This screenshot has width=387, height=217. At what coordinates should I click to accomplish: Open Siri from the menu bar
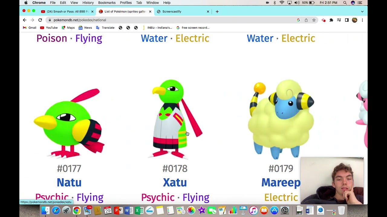click(353, 3)
